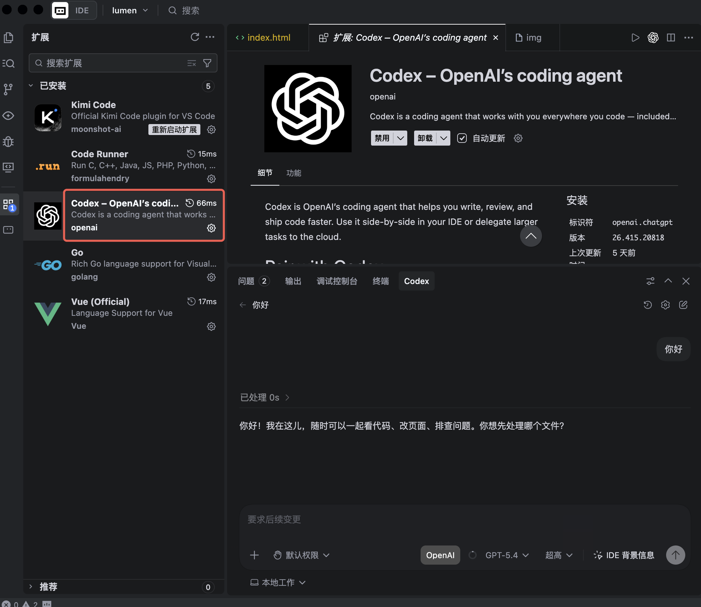Viewport: 701px width, 607px height.
Task: Add attachment with the plus icon
Action: tap(254, 555)
